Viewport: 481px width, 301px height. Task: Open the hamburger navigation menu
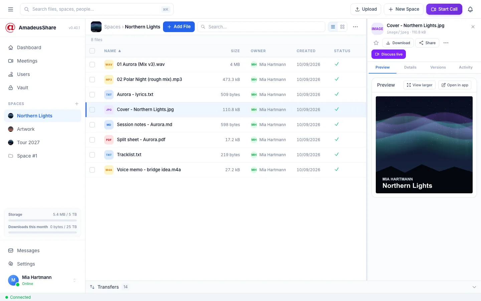tap(11, 9)
